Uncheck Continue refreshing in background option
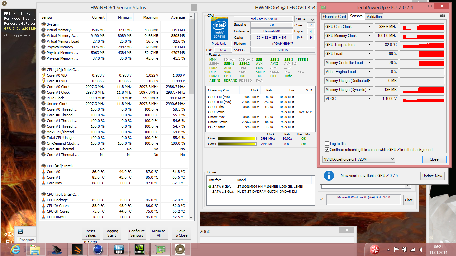The width and height of the screenshot is (456, 256). [x=327, y=150]
